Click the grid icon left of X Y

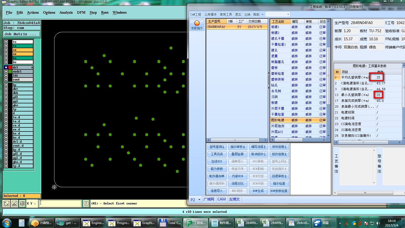(22, 203)
